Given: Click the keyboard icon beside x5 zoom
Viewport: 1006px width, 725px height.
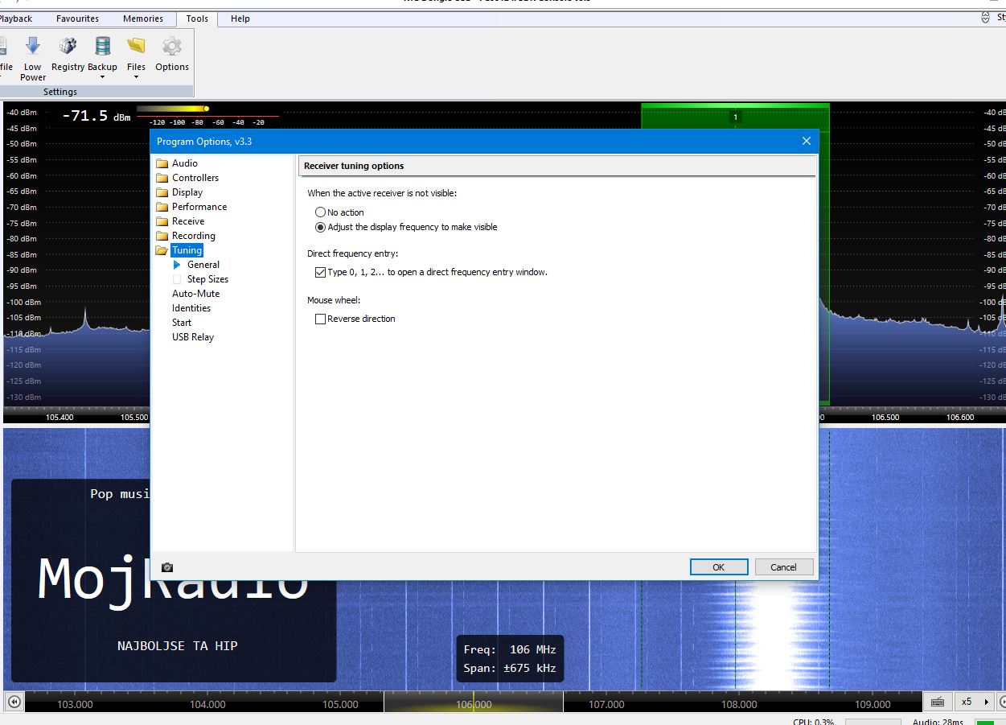Looking at the screenshot, I should coord(936,702).
